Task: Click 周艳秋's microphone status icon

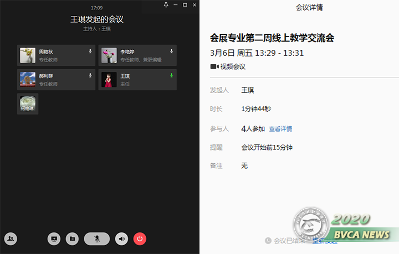Action: click(x=90, y=51)
